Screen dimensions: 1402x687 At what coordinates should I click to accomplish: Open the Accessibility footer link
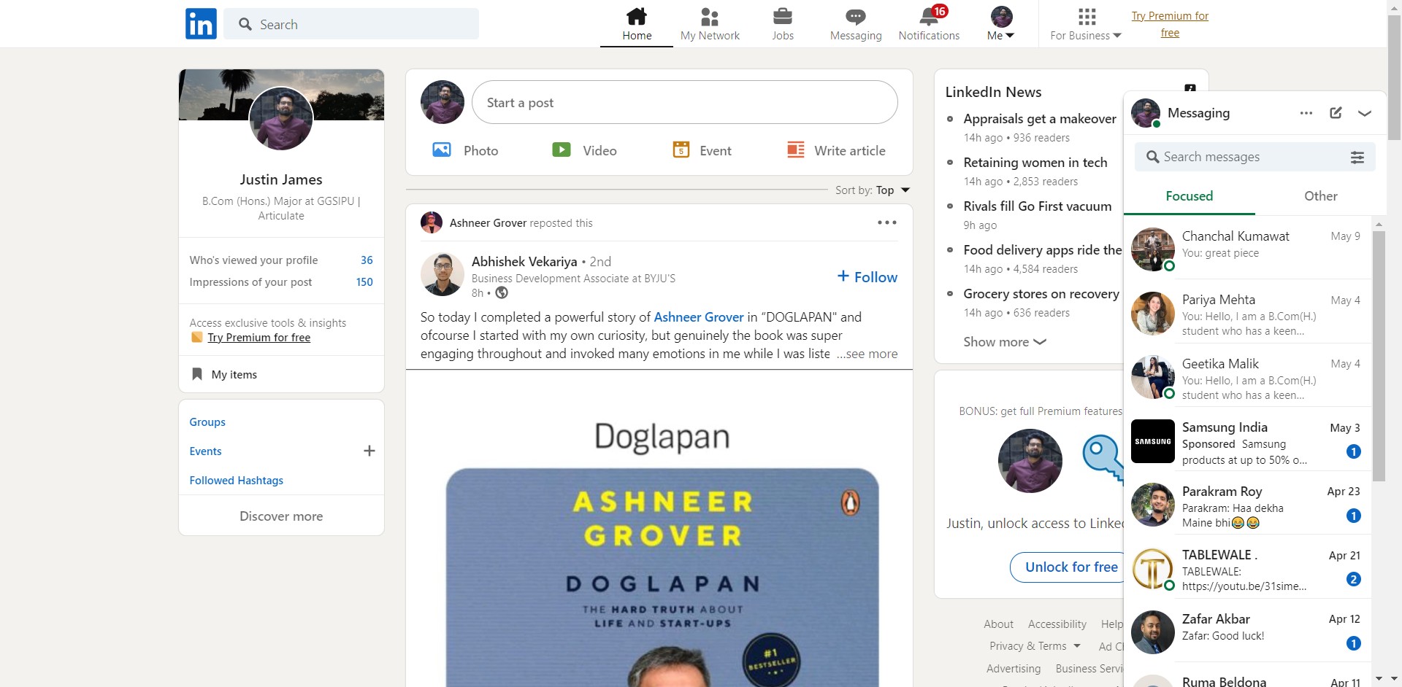pos(1057,624)
